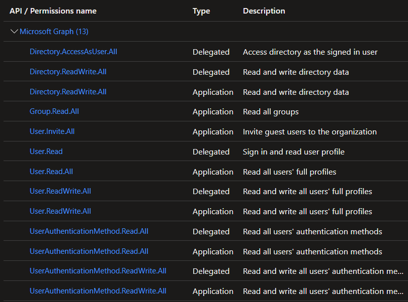This screenshot has width=408, height=302.
Task: Click the Type column header
Action: (x=201, y=11)
